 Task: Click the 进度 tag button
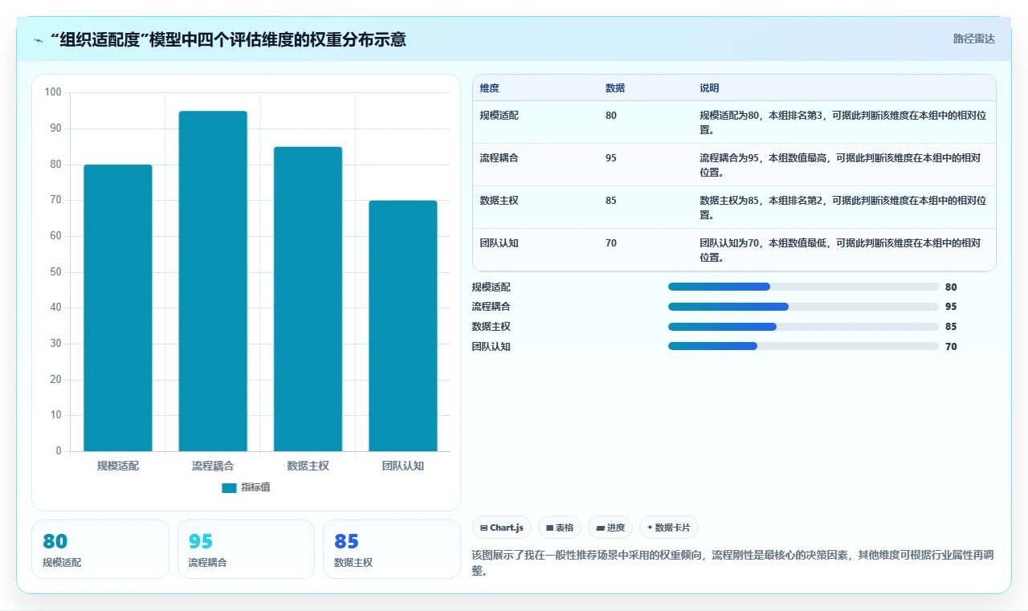pos(610,527)
